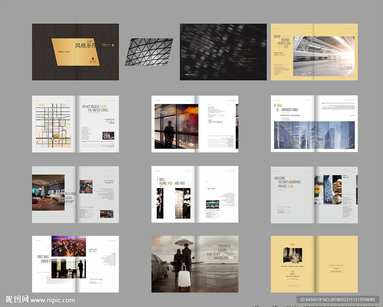Click the 'DO NOT BELIEVE FROM' heading

tap(94, 107)
